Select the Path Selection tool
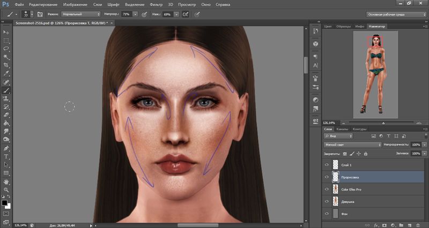 pos(6,165)
